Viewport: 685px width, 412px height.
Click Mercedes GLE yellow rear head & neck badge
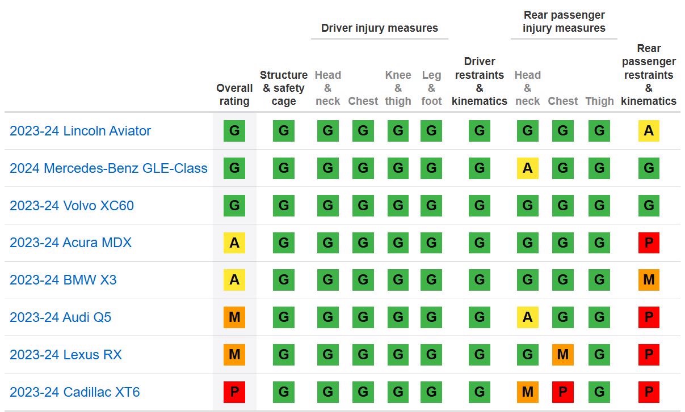click(x=527, y=168)
